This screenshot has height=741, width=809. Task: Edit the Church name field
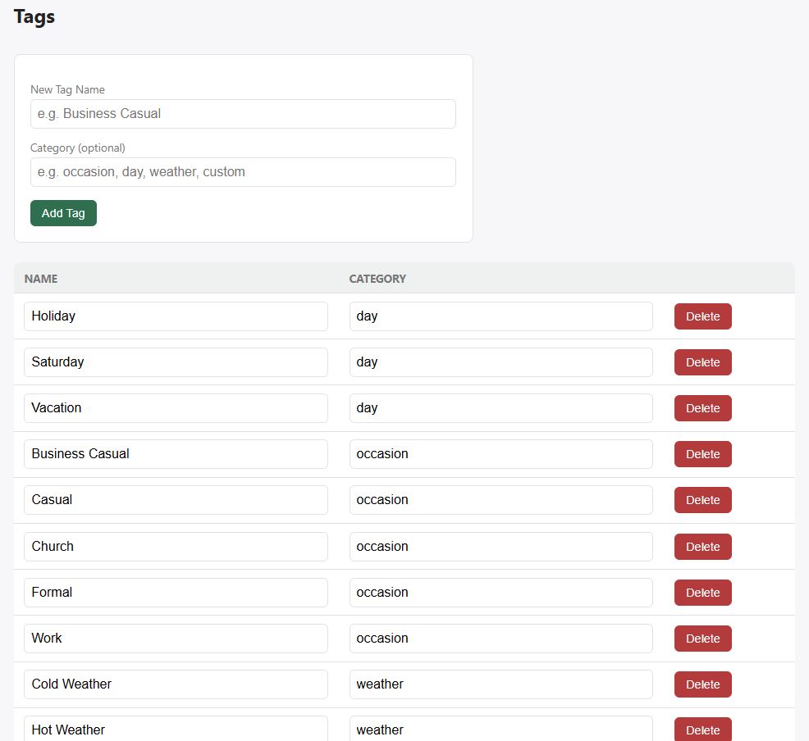coord(176,547)
